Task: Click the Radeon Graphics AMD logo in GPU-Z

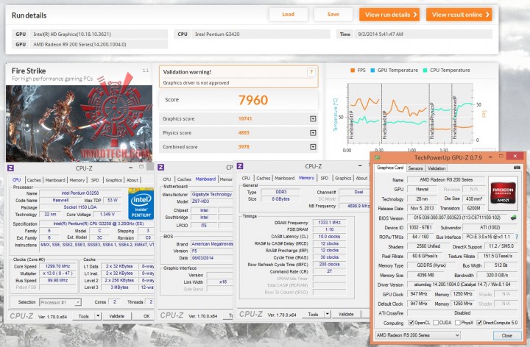Action: (503, 193)
